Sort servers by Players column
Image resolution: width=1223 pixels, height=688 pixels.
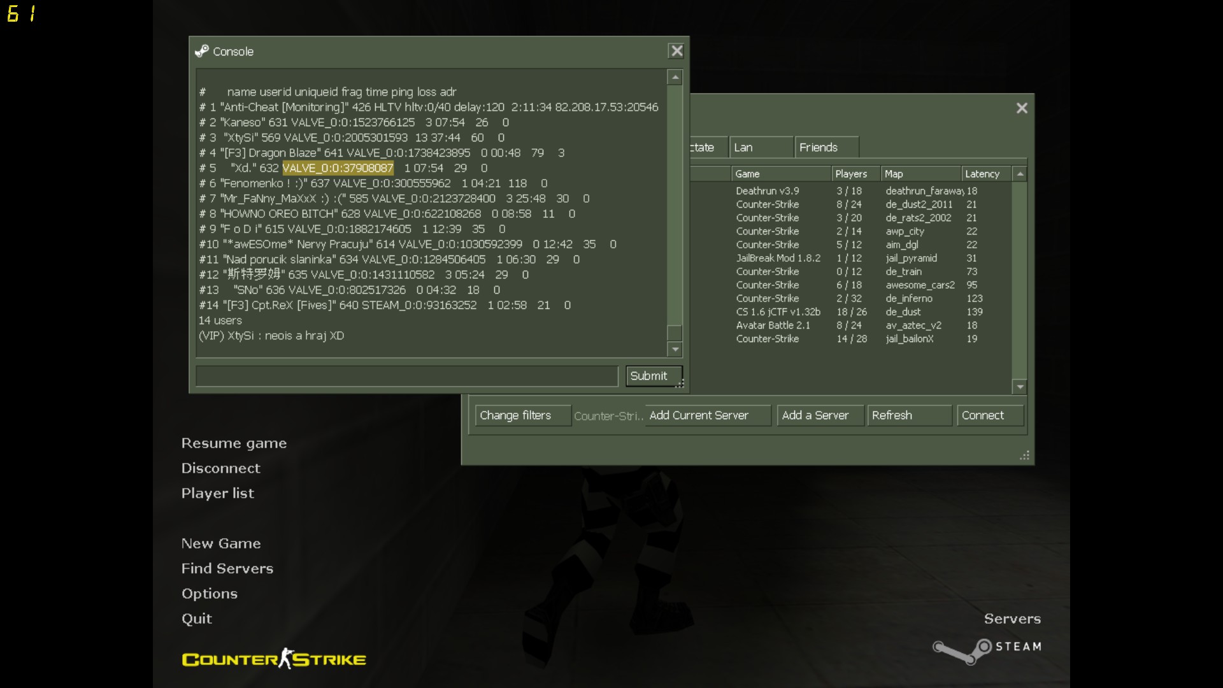856,174
